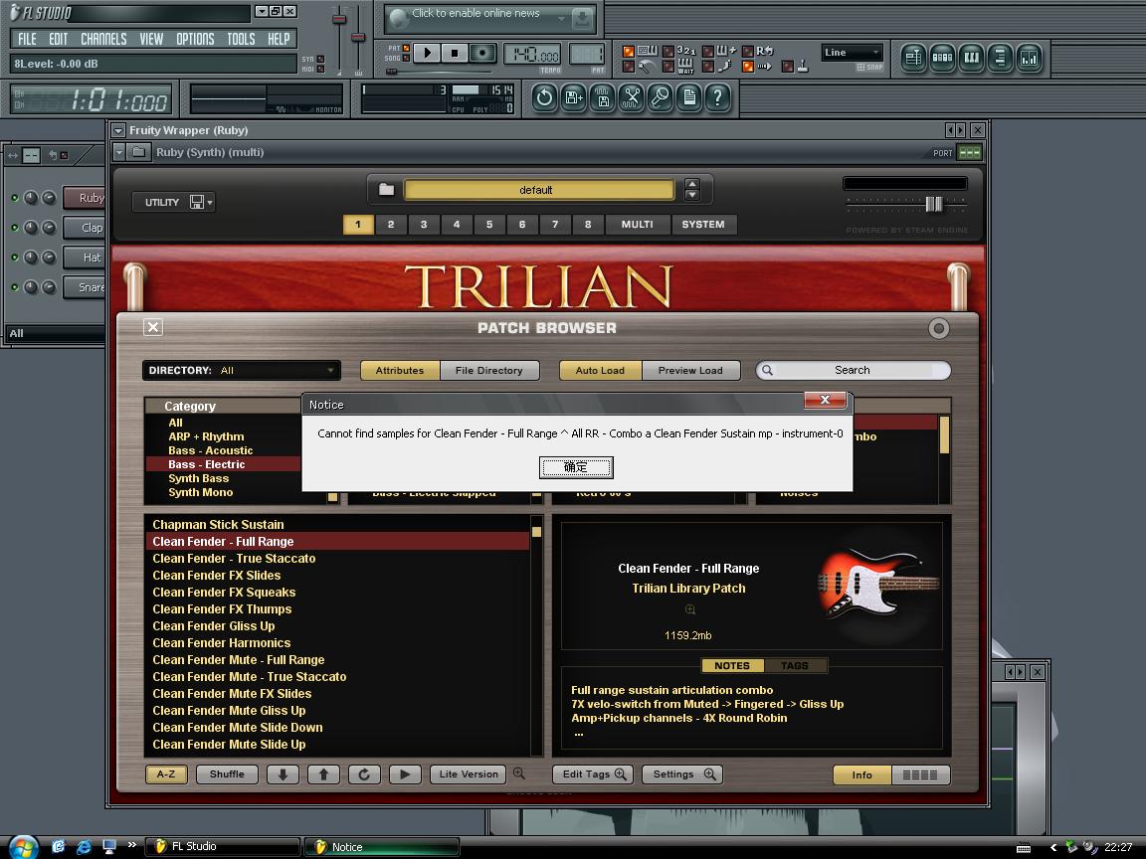Select Clean Fender - True Staccato patch
This screenshot has height=859, width=1146.
coord(234,559)
